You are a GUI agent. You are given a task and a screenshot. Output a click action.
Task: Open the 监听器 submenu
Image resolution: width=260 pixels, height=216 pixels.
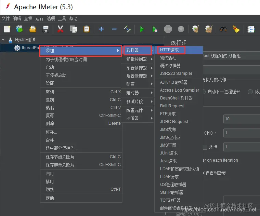pyautogui.click(x=138, y=118)
